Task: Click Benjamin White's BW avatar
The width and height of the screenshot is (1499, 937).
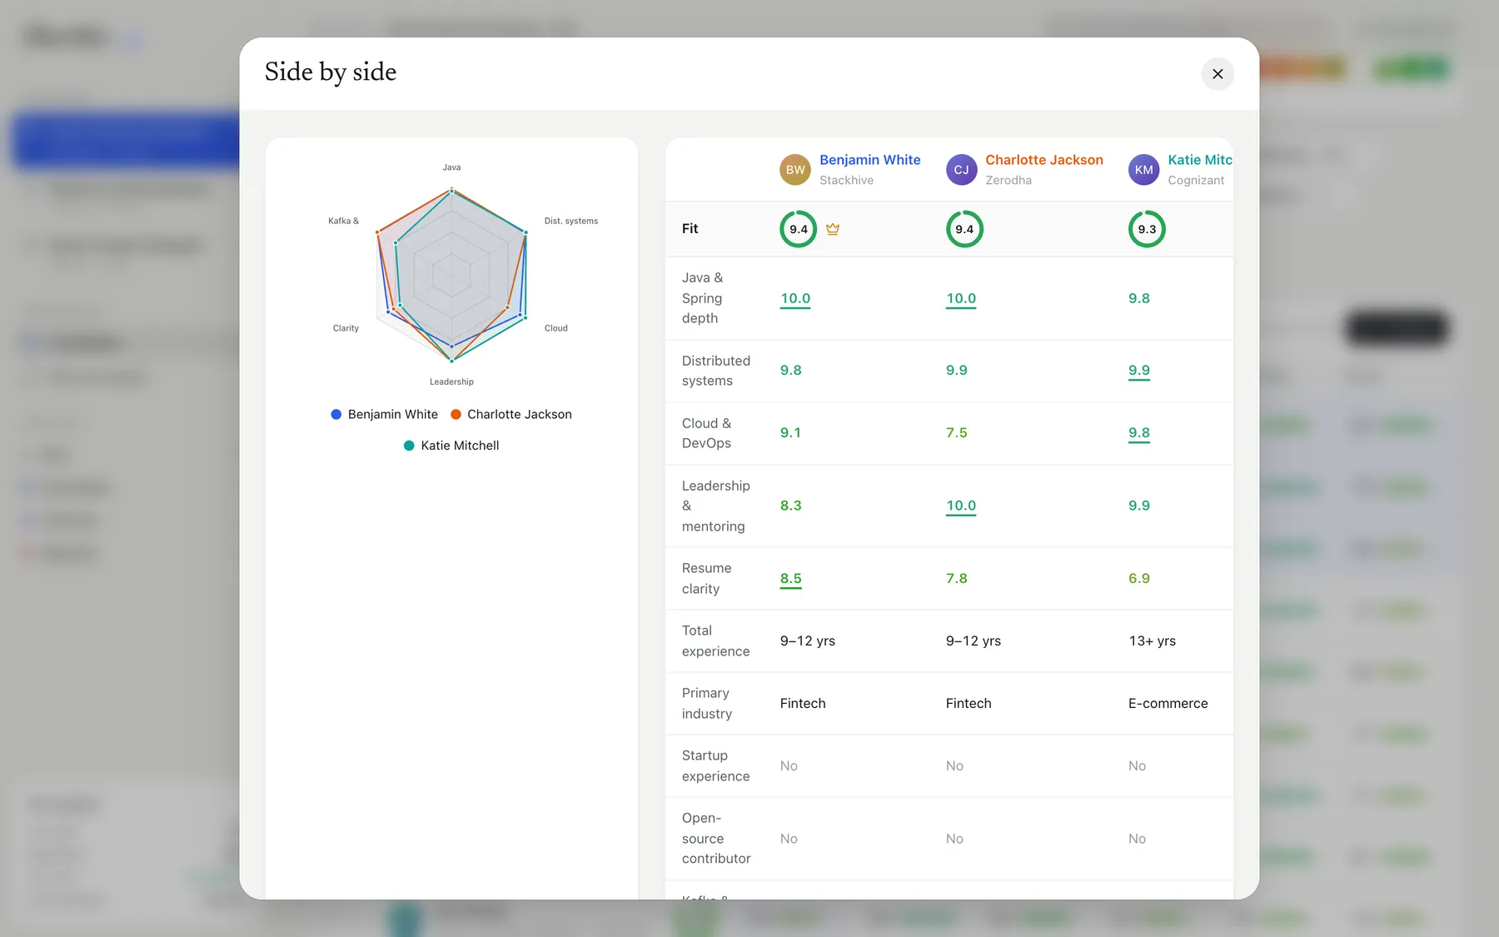Action: [x=795, y=170]
